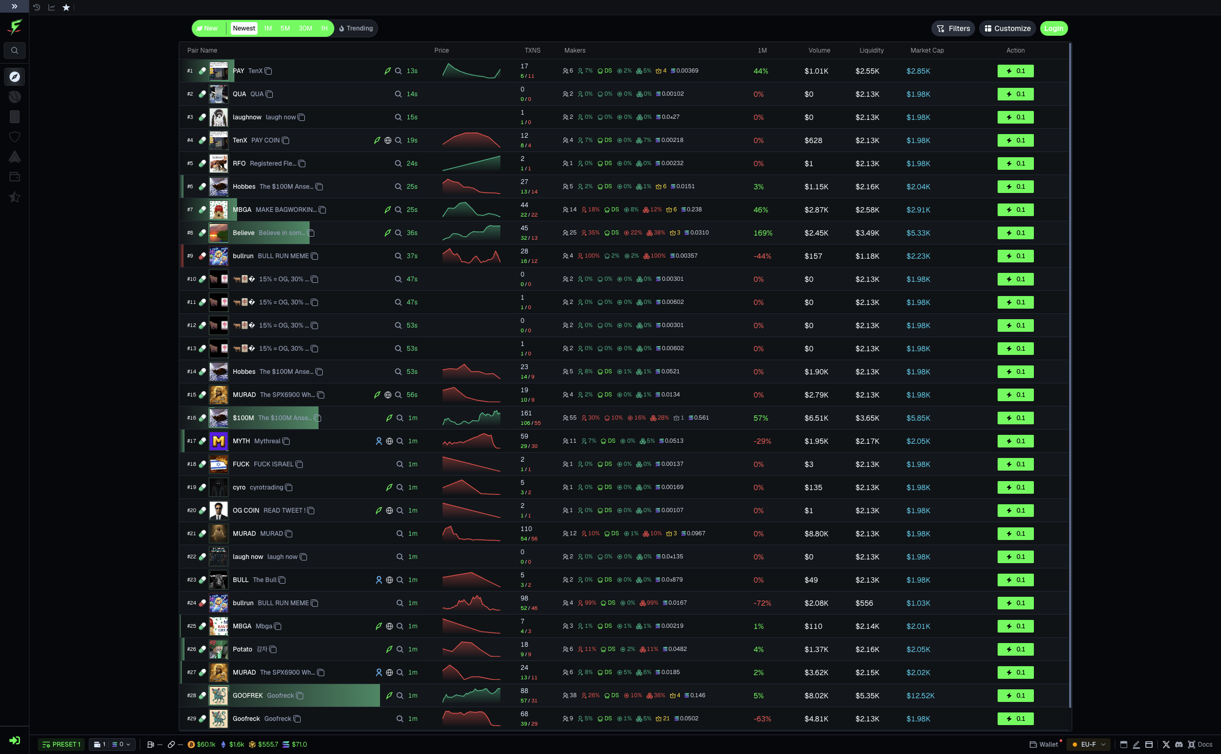Click search magnifier in PAY TenX row
The height and width of the screenshot is (754, 1221).
pos(398,71)
